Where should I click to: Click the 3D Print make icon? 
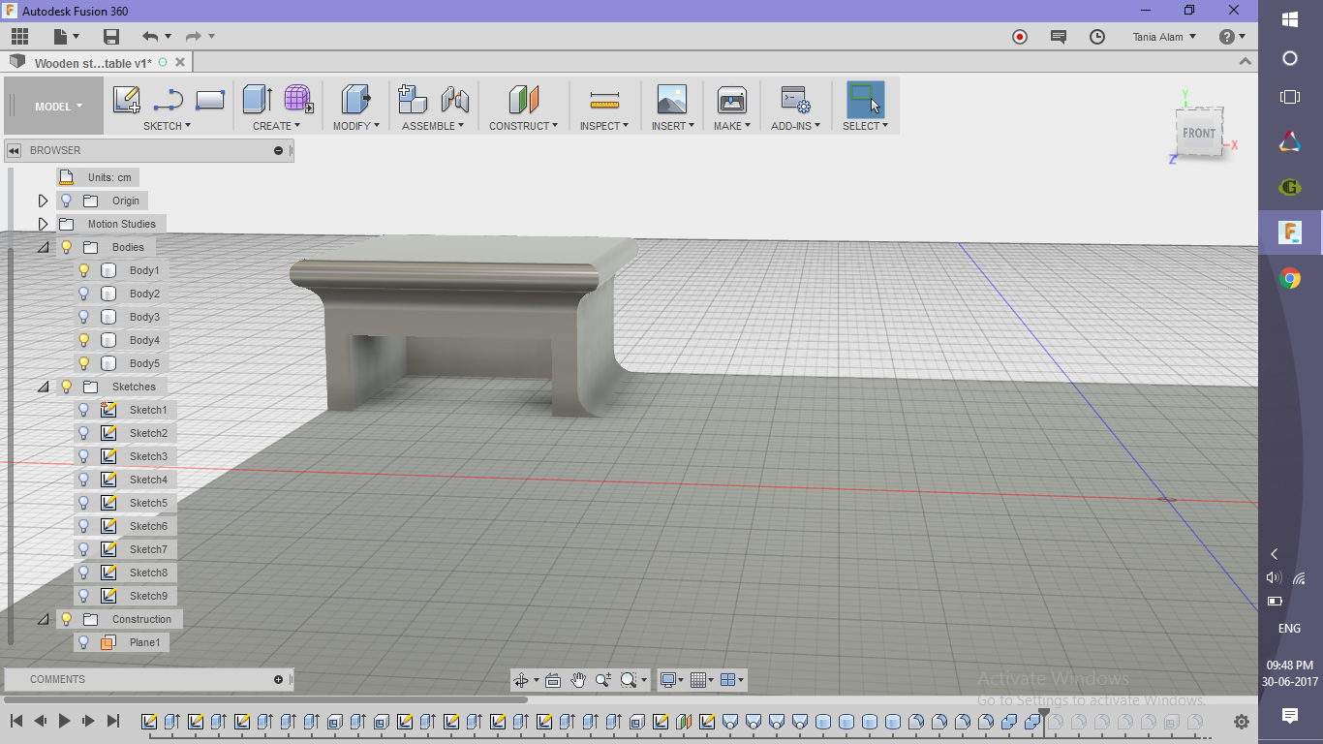click(732, 100)
